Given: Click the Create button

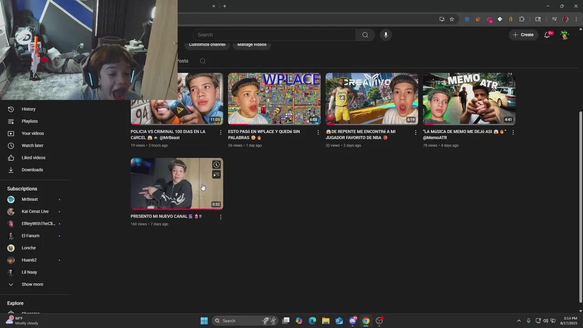Looking at the screenshot, I should pos(523,35).
